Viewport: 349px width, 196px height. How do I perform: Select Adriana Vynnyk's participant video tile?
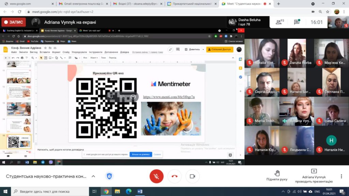coord(297,111)
